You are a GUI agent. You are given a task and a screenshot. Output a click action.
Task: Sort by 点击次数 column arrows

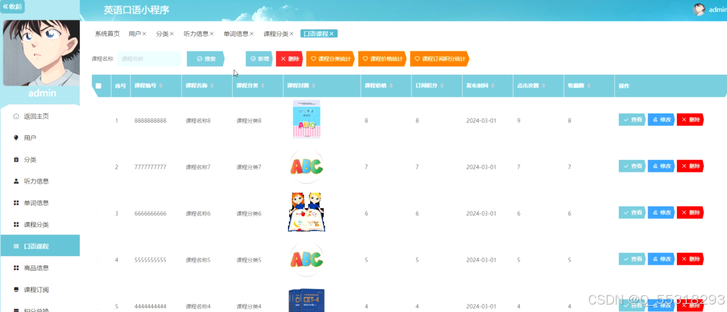tap(544, 86)
